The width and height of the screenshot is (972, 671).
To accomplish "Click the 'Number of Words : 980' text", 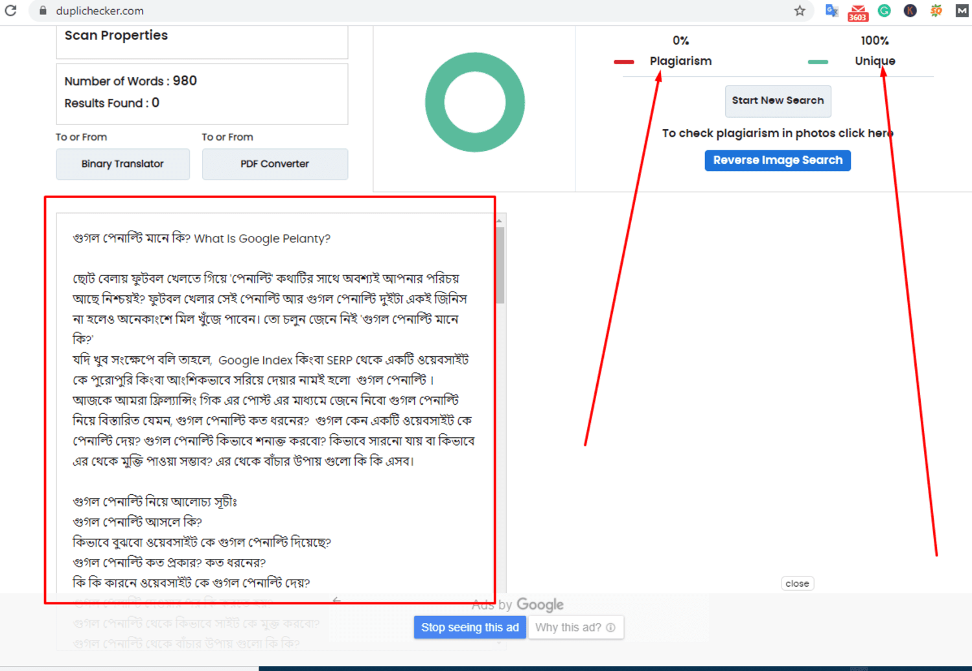I will coord(130,81).
